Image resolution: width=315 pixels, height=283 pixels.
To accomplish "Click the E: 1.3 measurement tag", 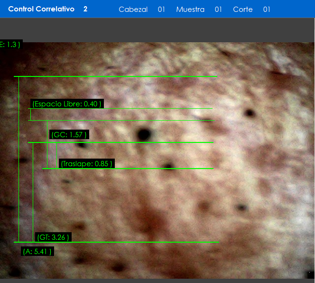I will (x=10, y=45).
